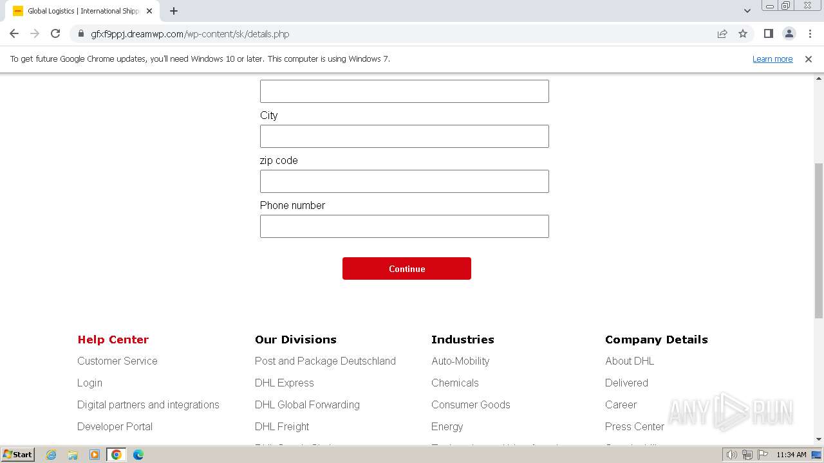824x463 pixels.
Task: Reload the current page
Action: (x=55, y=34)
